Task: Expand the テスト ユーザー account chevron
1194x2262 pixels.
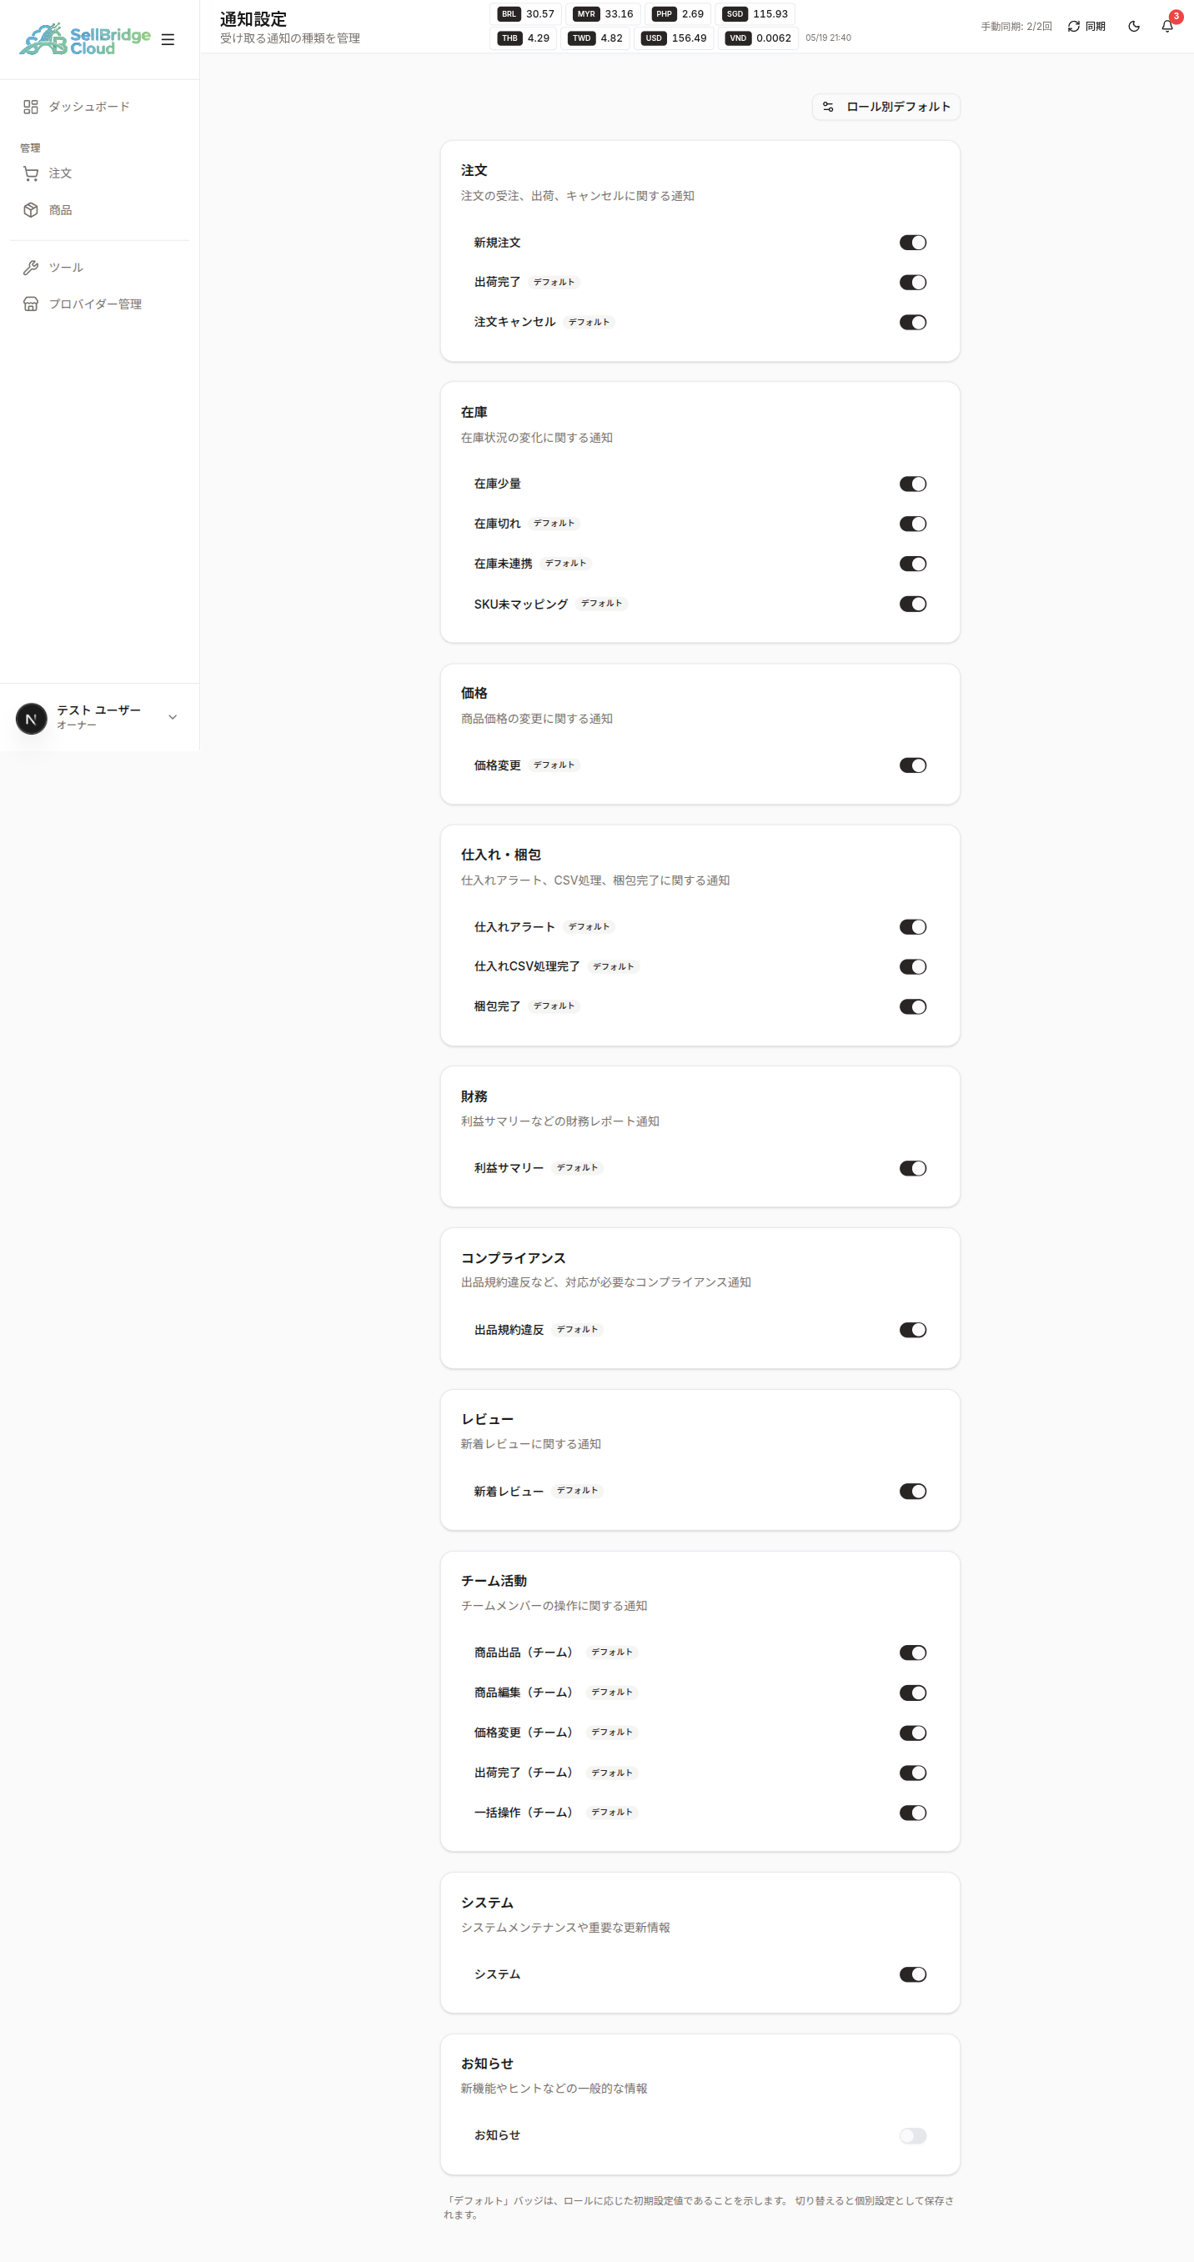Action: point(173,717)
